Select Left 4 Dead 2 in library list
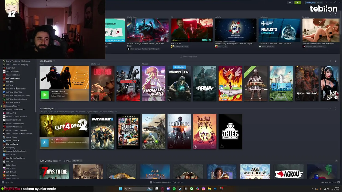This screenshot has height=192, width=342. 11,175
